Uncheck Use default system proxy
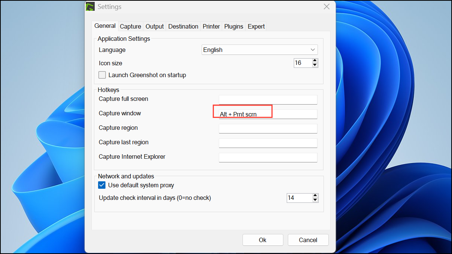Viewport: 452px width, 254px height. [102, 185]
